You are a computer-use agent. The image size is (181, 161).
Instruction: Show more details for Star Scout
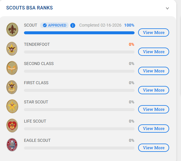point(153,109)
